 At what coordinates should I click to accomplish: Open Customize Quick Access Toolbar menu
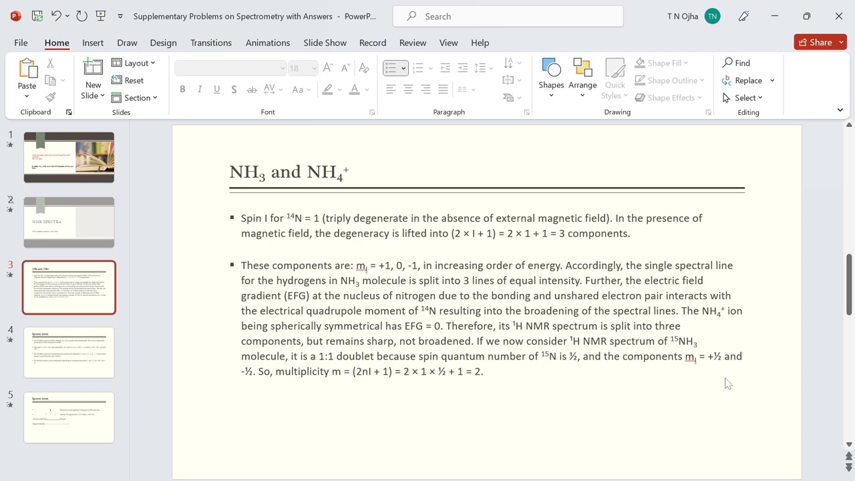[120, 16]
